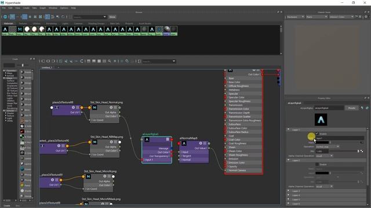
Task: Select the Untitled_1 graph tab
Action: click(46, 68)
